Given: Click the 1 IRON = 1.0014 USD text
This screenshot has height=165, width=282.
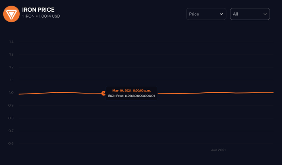Looking at the screenshot, I should [x=41, y=16].
